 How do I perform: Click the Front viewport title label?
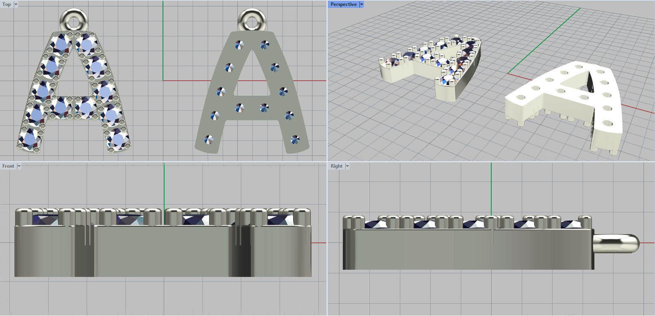[x=8, y=166]
